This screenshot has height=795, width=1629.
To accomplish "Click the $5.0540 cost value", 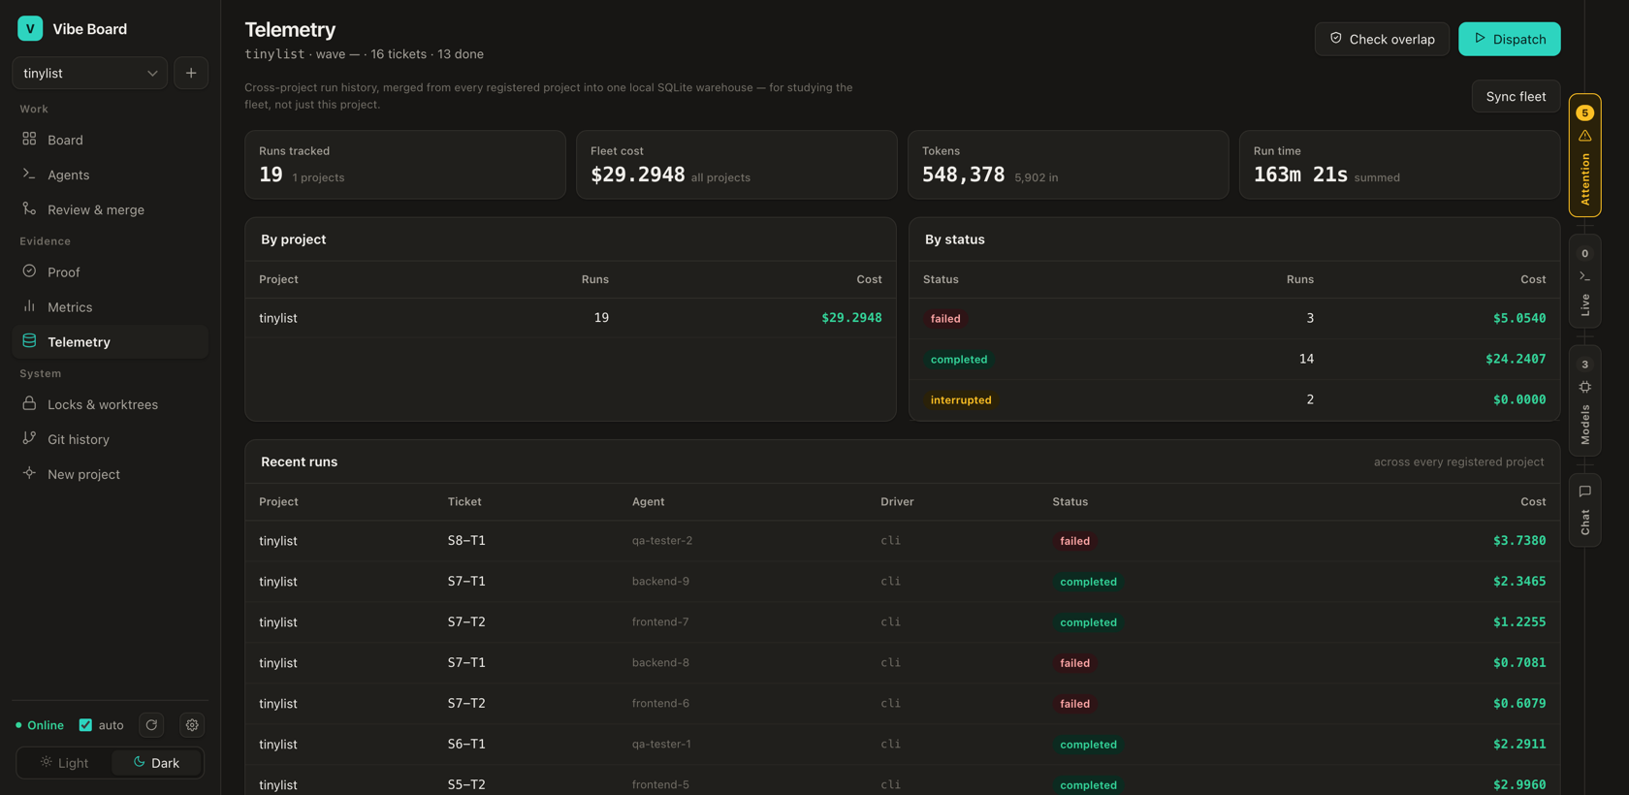I will click(1519, 318).
